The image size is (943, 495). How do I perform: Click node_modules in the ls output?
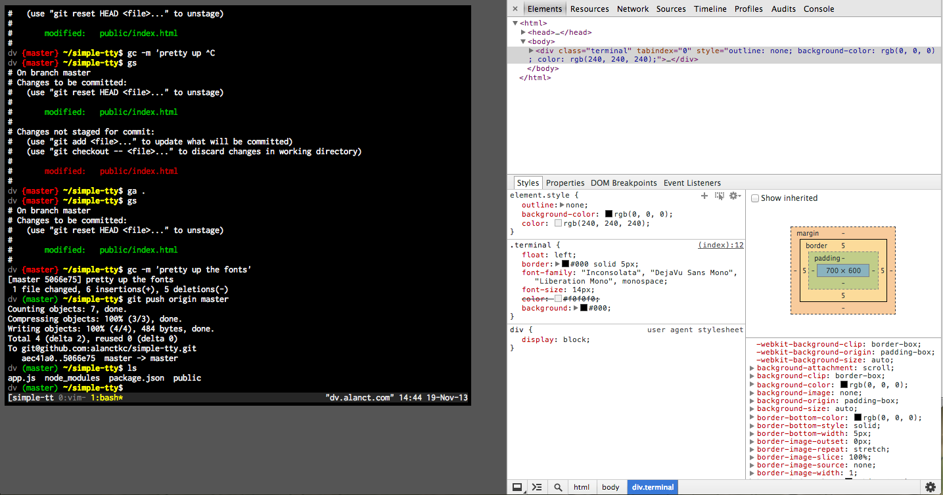[72, 378]
